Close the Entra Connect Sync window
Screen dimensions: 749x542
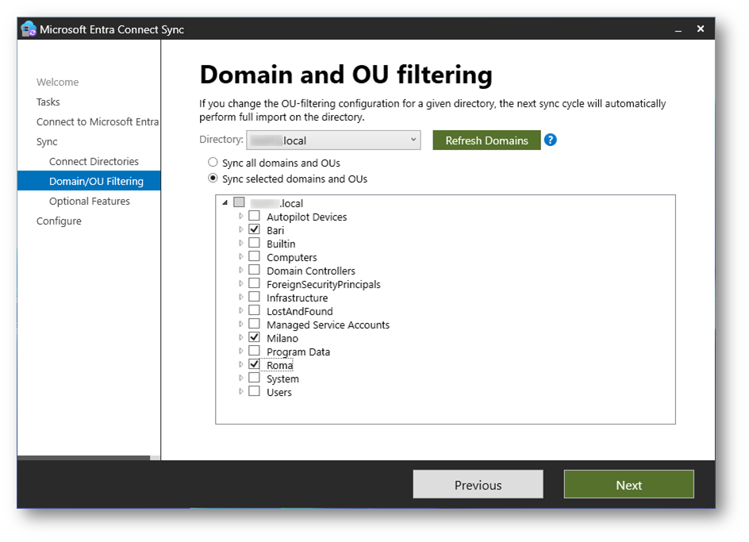(701, 29)
